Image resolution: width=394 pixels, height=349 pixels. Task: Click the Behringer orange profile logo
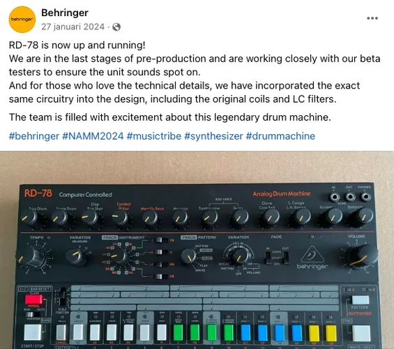(x=22, y=20)
